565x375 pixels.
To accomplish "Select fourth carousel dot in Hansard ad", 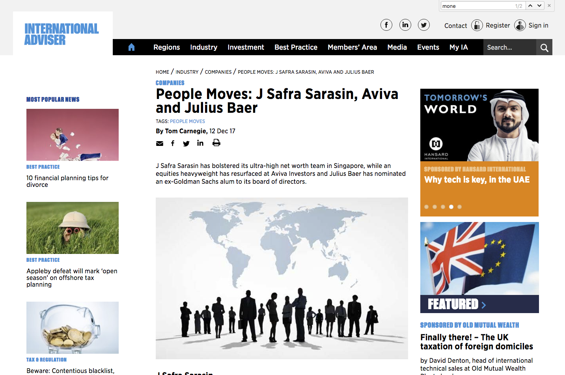I will point(451,207).
